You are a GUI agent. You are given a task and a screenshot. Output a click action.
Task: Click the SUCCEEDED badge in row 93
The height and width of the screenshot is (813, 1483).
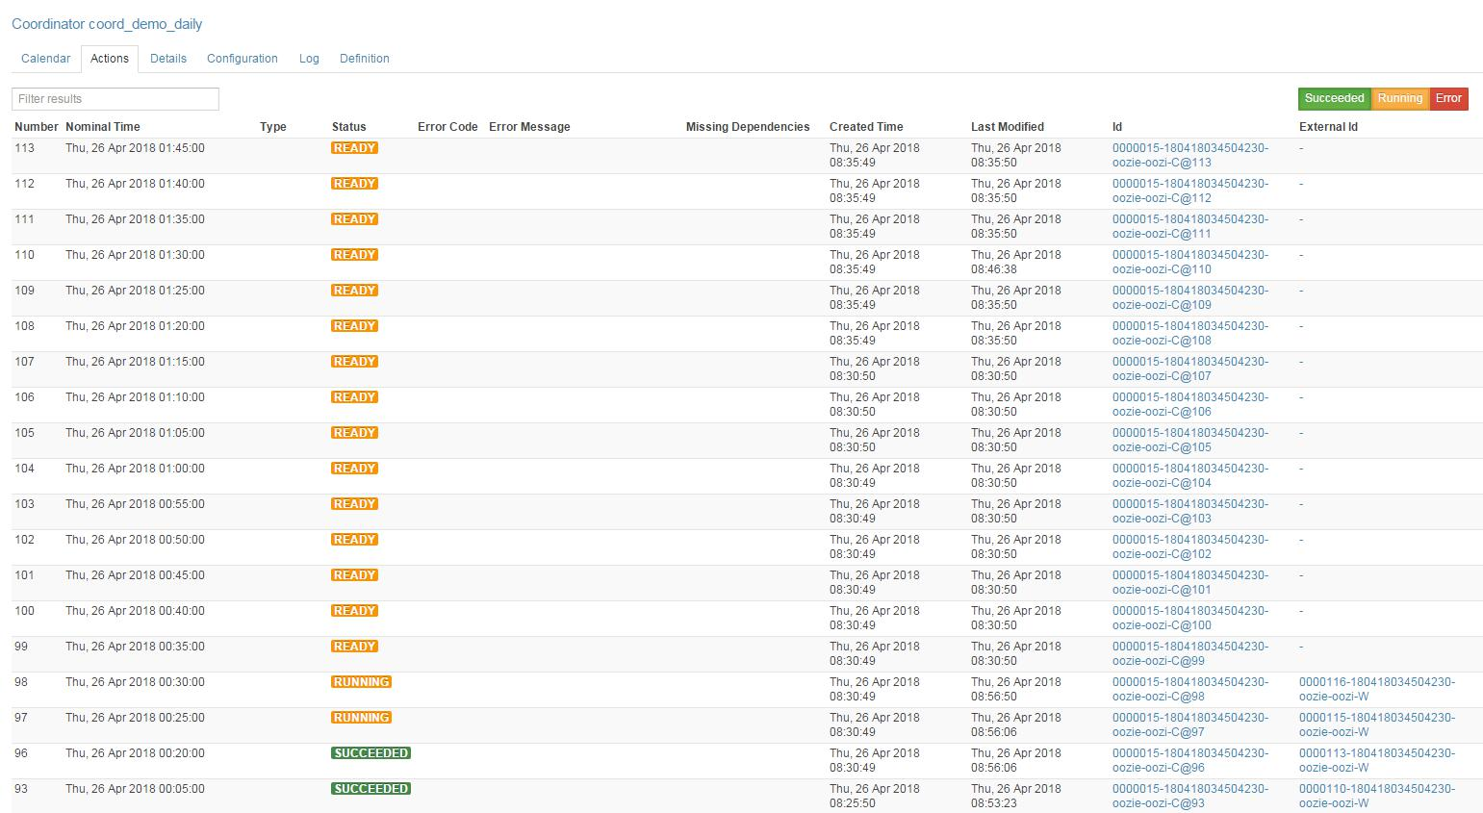(x=371, y=789)
